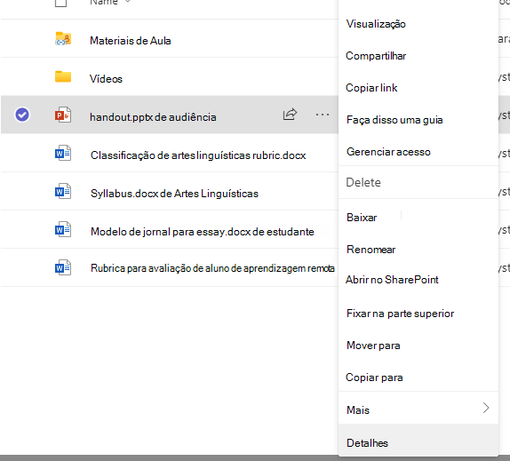This screenshot has width=510, height=461.
Task: Open the Vídeos folder by its name
Action: [106, 79]
